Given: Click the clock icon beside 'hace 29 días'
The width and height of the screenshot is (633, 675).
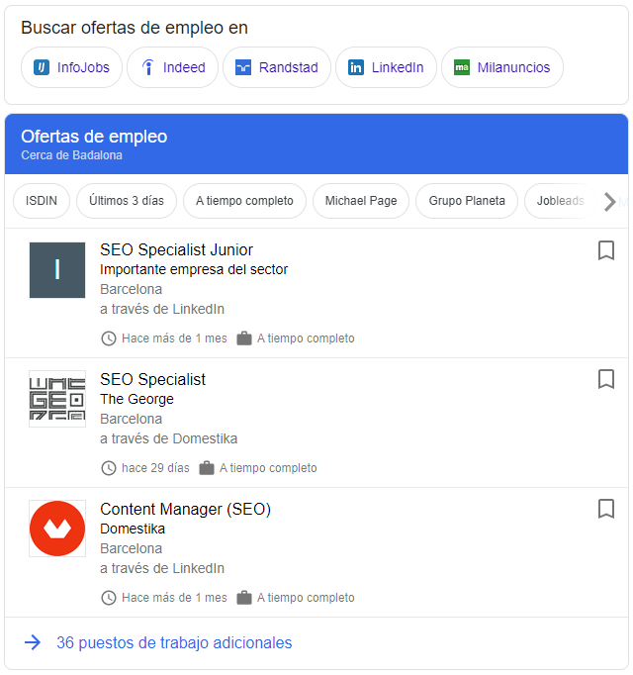Looking at the screenshot, I should [x=109, y=468].
